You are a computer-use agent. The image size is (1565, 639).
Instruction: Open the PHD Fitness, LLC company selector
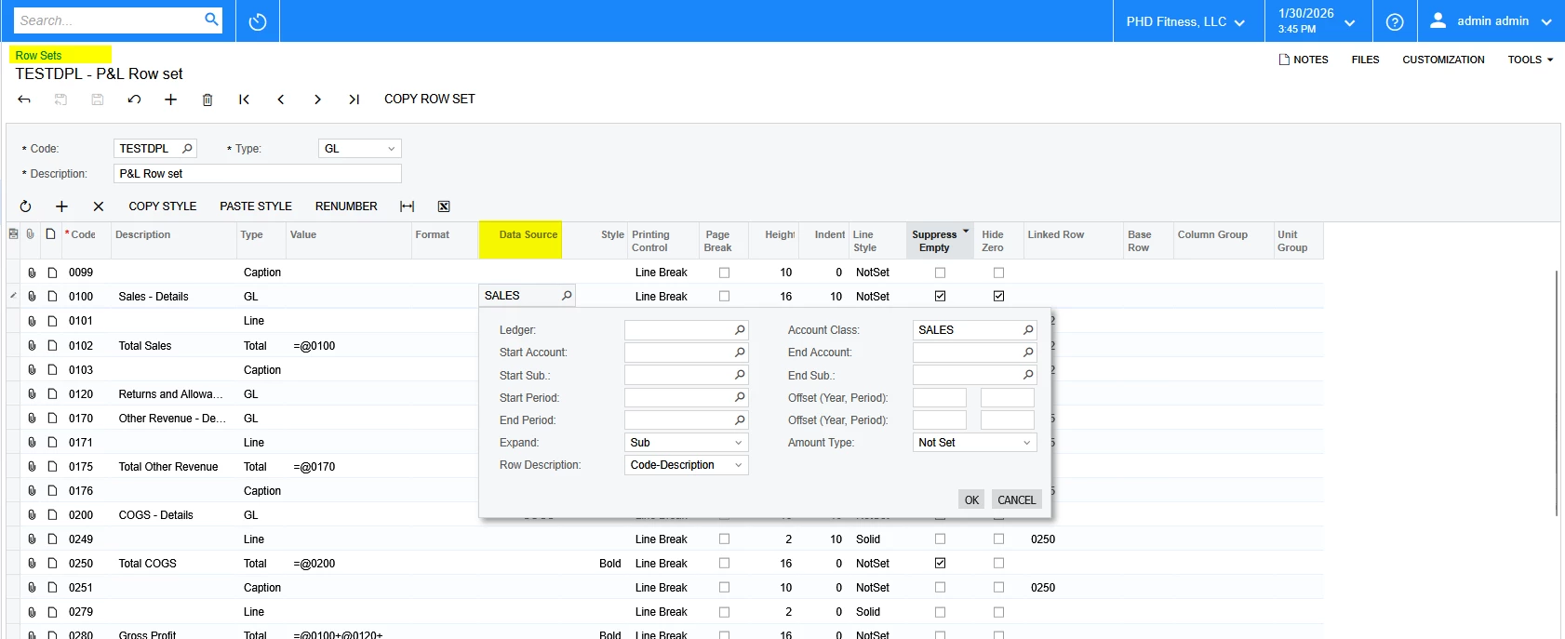tap(1185, 21)
